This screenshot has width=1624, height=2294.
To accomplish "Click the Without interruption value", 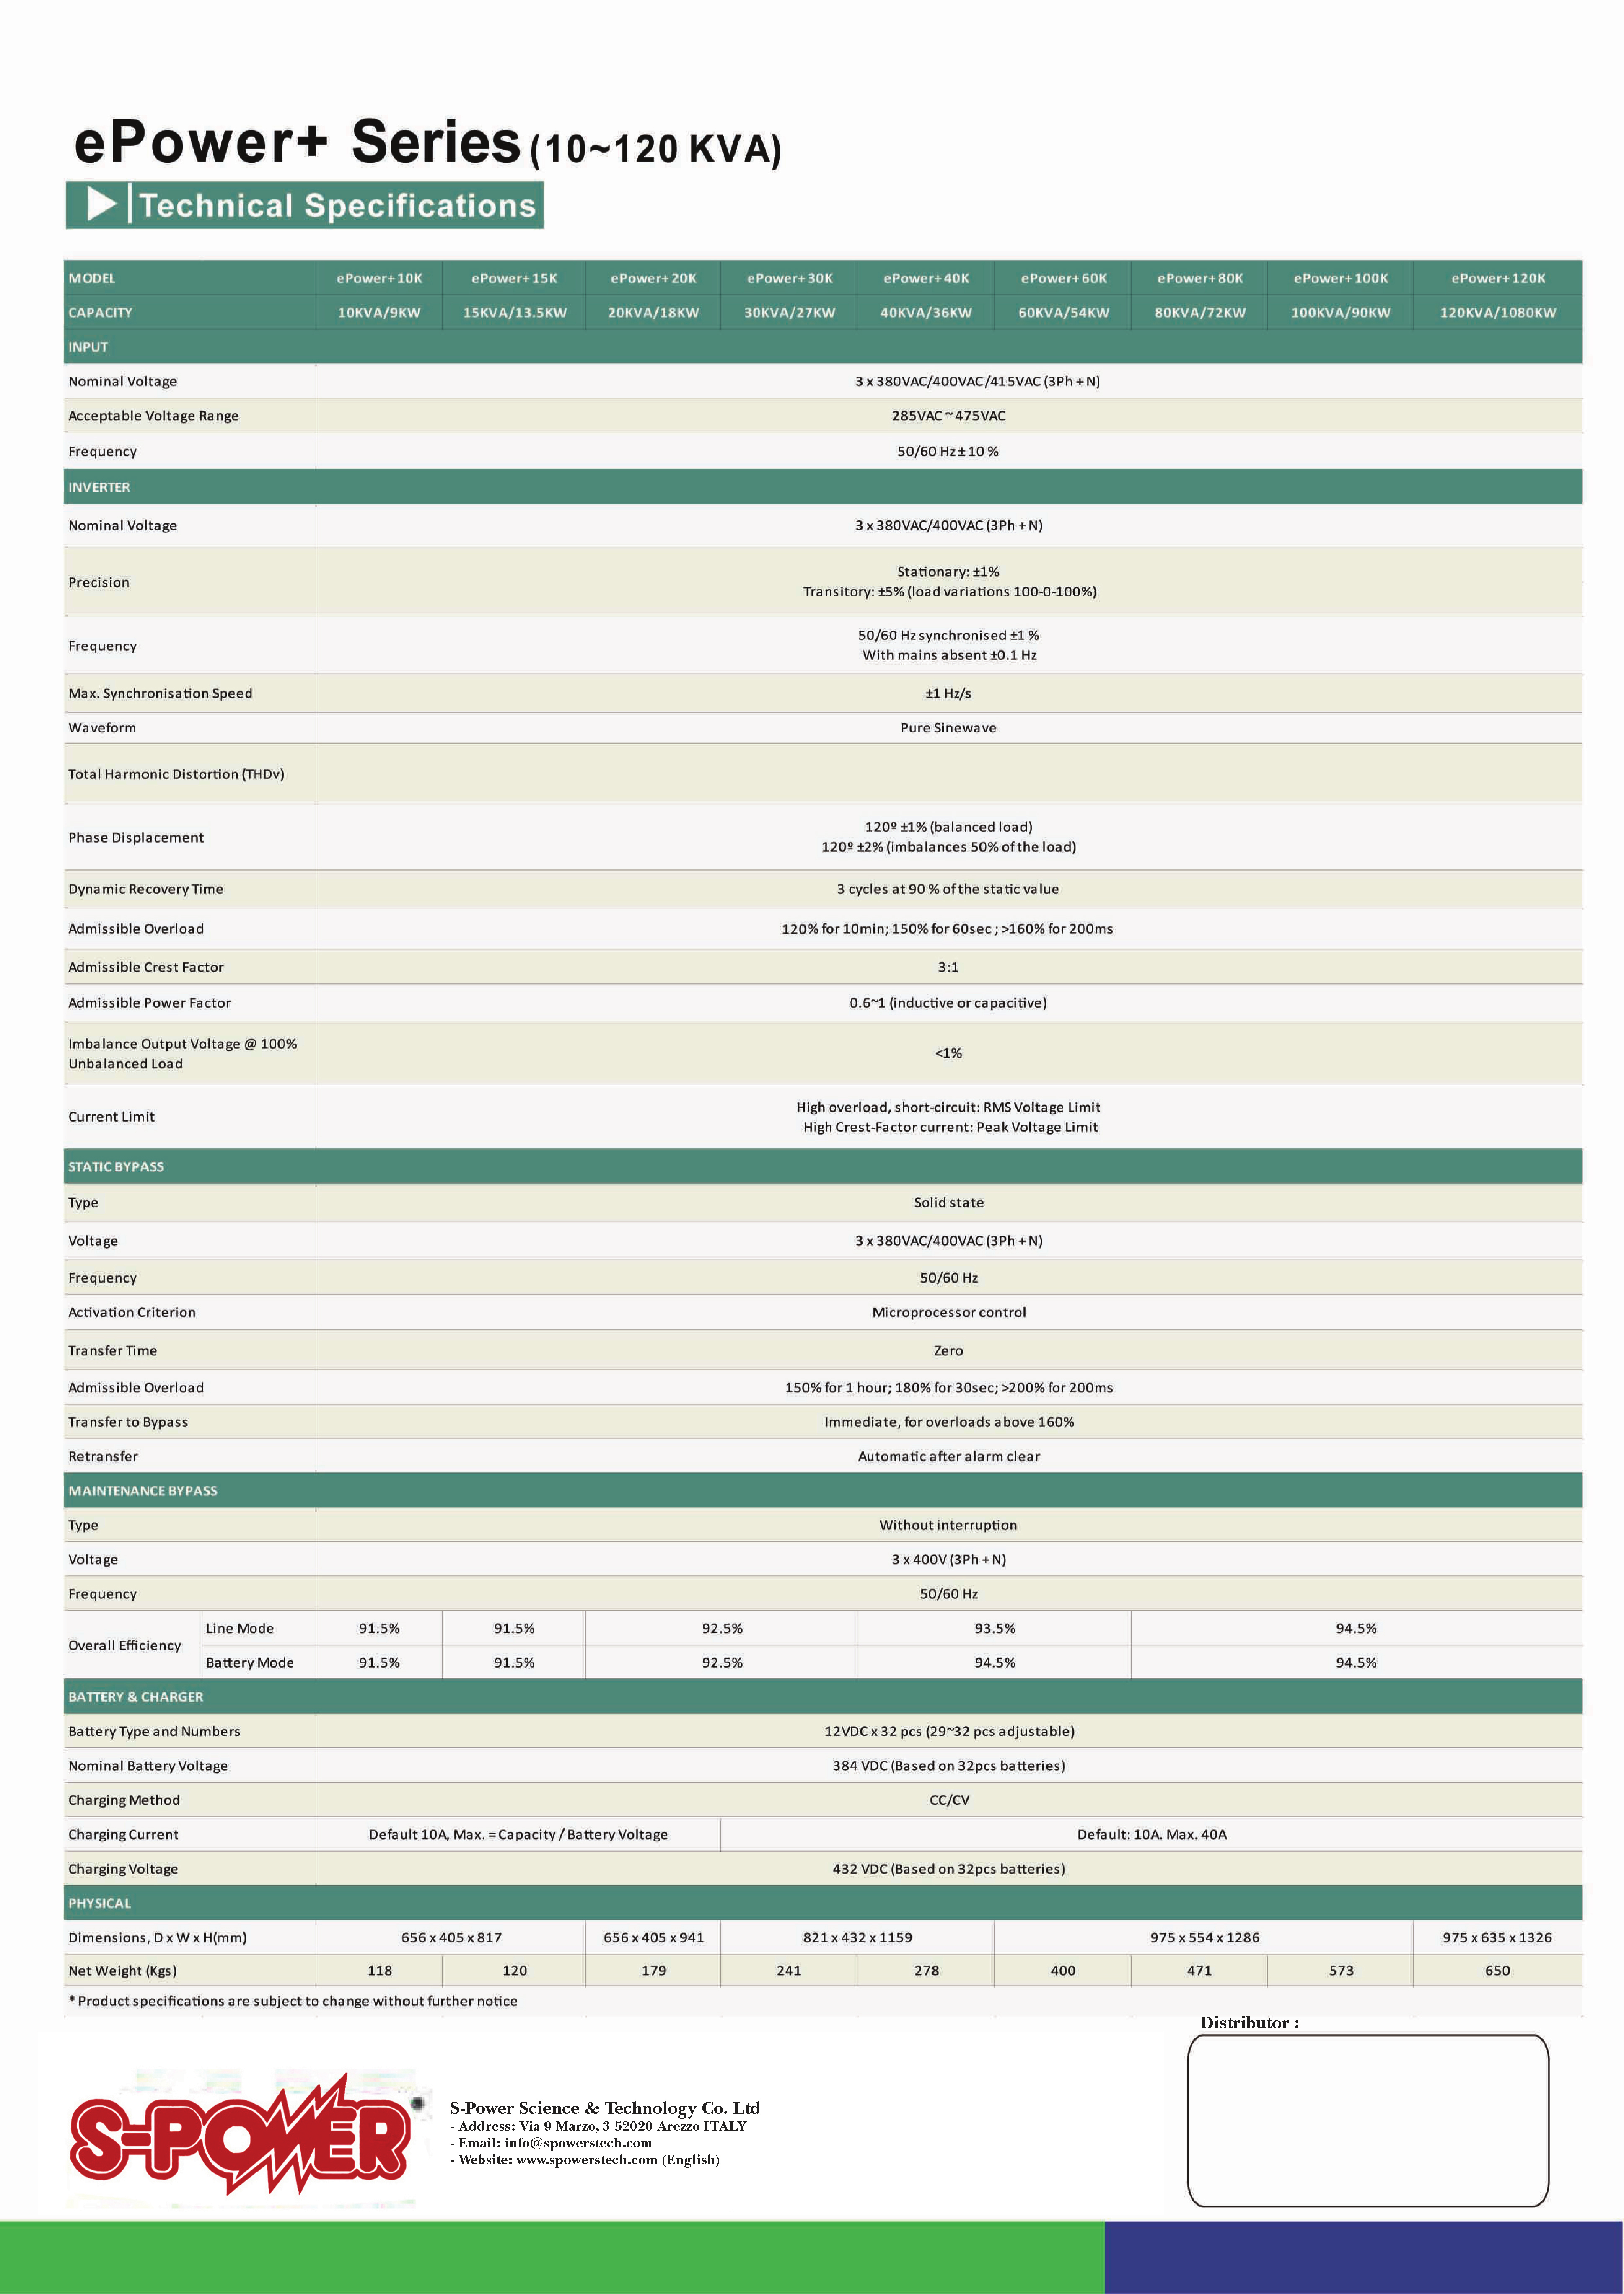I will (x=948, y=1525).
